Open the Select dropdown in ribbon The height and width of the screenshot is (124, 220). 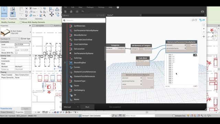(x=4, y=19)
